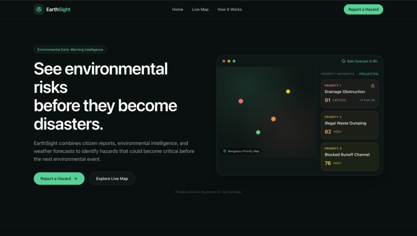This screenshot has width=417, height=236.
Task: Click the red map marker
Action: [241, 101]
